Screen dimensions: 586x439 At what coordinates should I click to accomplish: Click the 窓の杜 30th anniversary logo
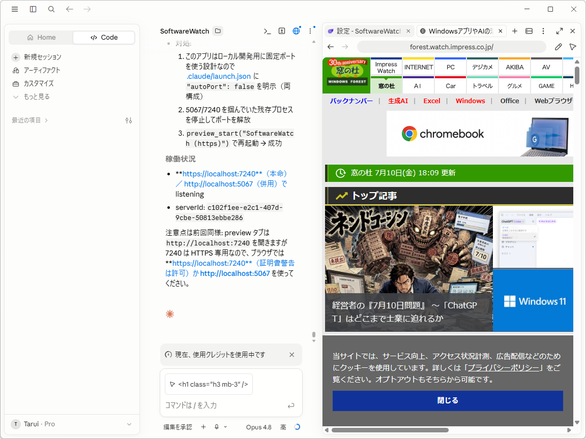pyautogui.click(x=346, y=75)
